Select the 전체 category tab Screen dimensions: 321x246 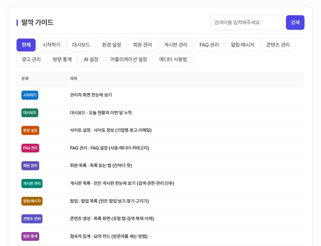point(26,45)
